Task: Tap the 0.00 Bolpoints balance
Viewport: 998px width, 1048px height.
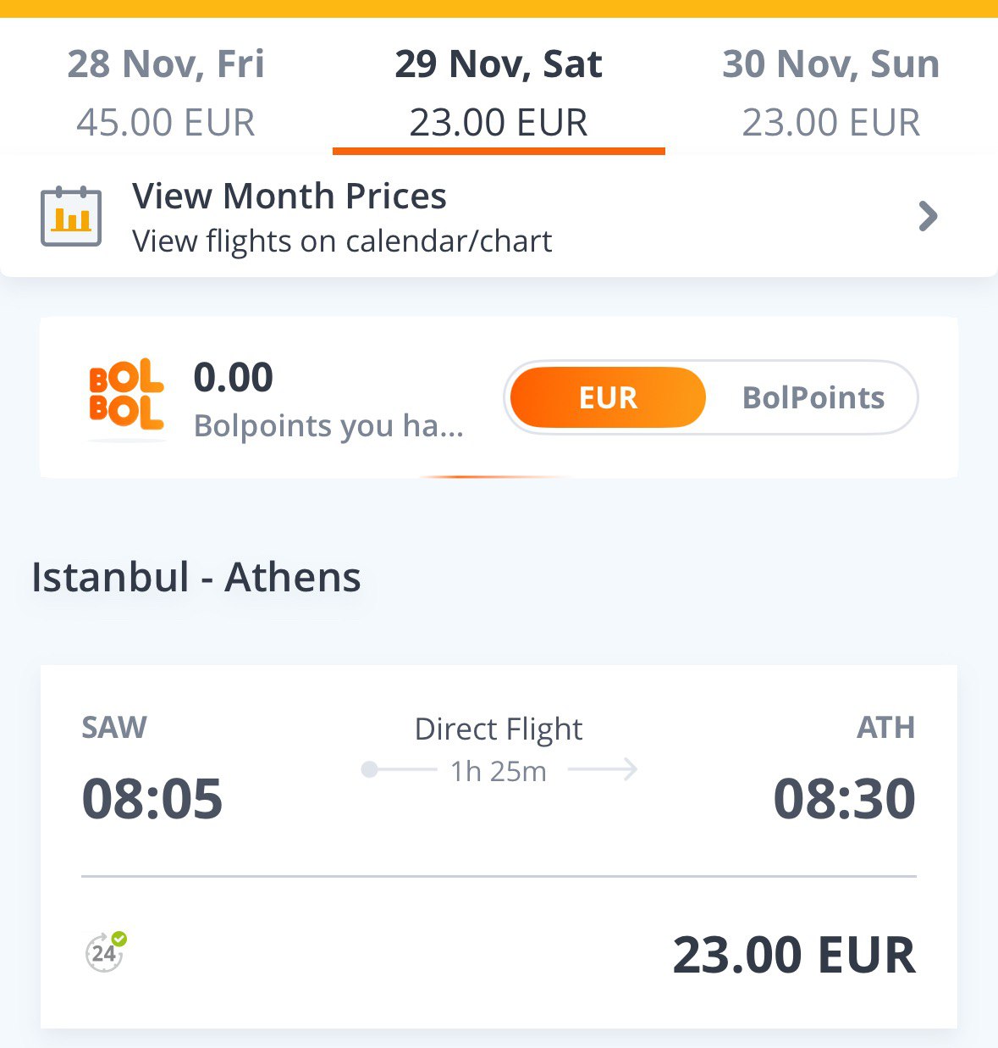Action: click(x=234, y=377)
